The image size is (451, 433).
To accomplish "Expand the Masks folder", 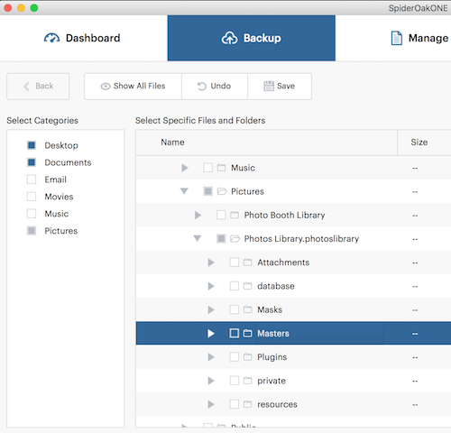I will (211, 309).
